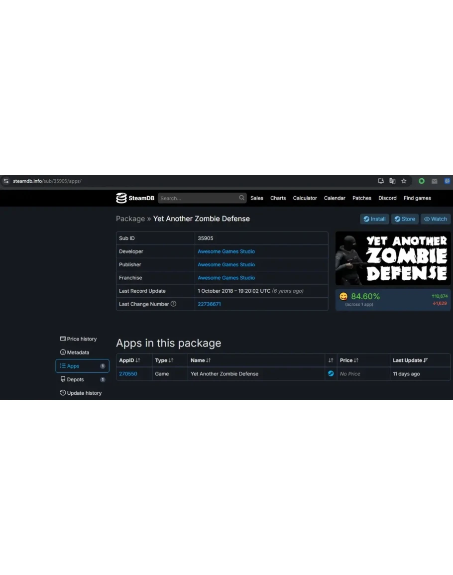Image resolution: width=453 pixels, height=575 pixels.
Task: Bookmark this page with the star icon
Action: (404, 181)
